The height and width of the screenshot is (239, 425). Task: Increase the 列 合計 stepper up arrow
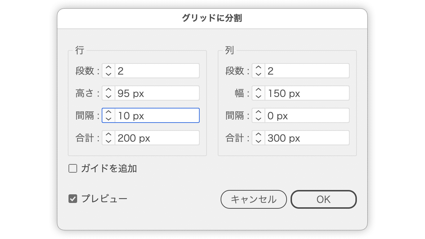pos(258,134)
